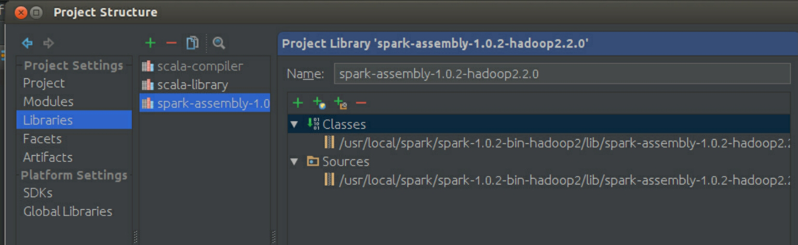The image size is (798, 245).
Task: Open the SDKs platform settings
Action: coord(38,193)
